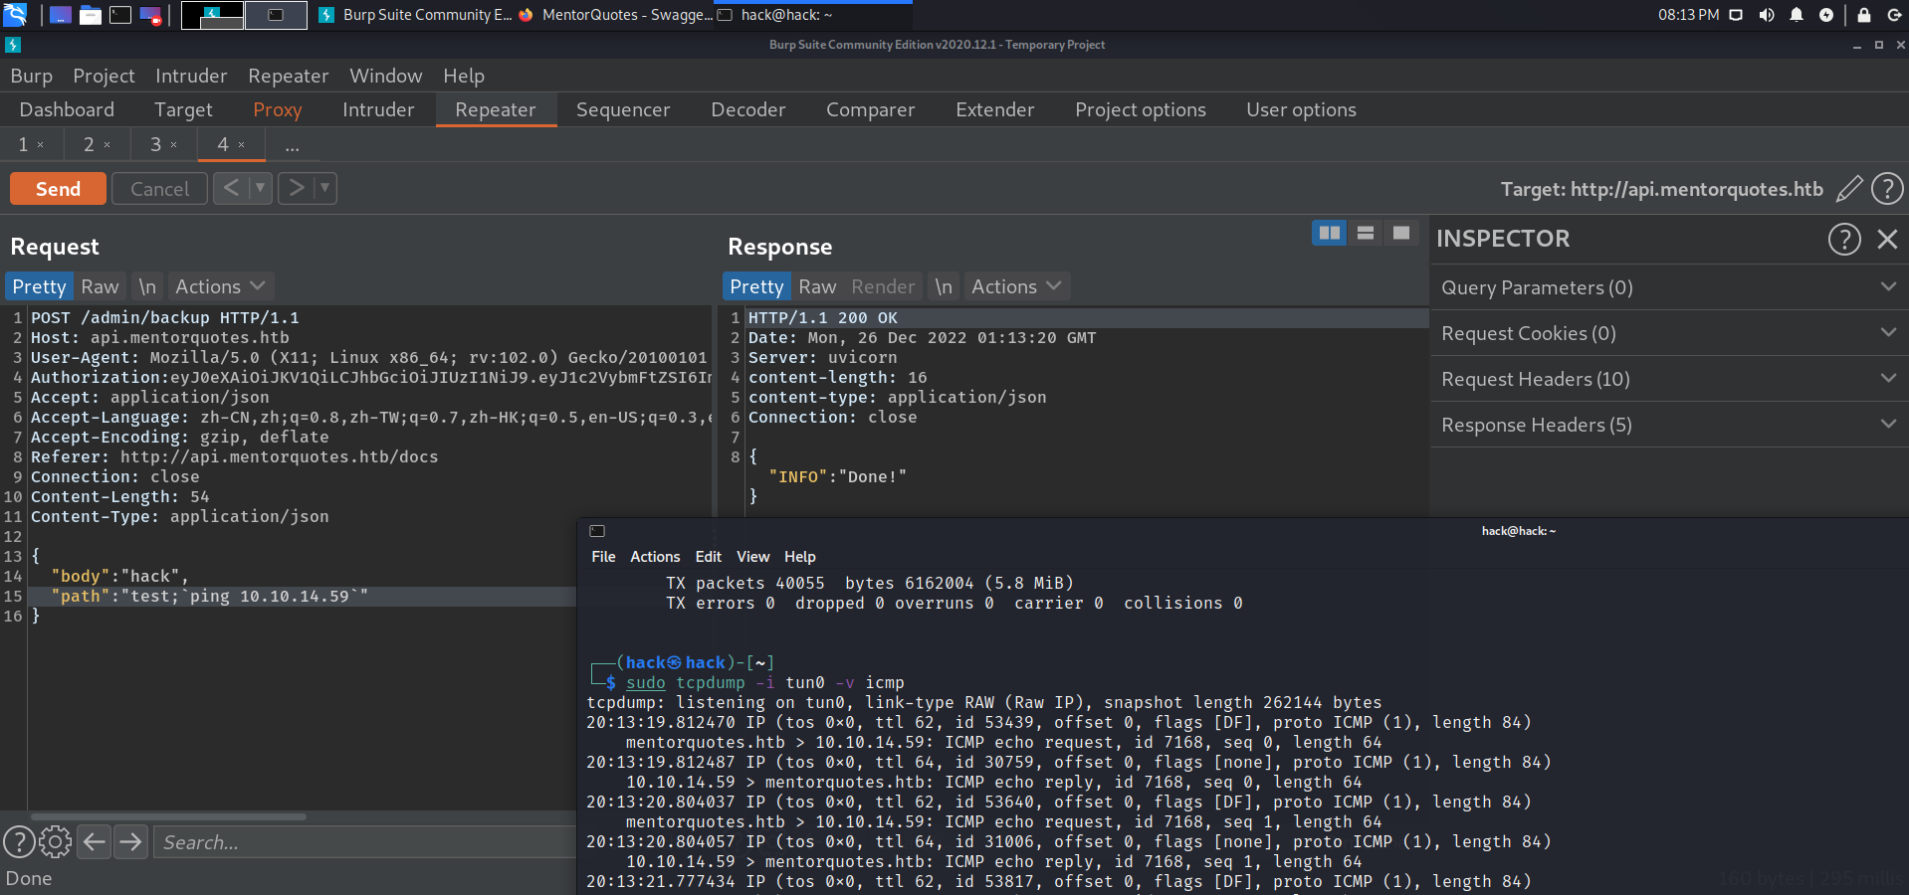Switch to workspace one thumbnail
Viewport: 1909px width, 895px height.
[213, 15]
